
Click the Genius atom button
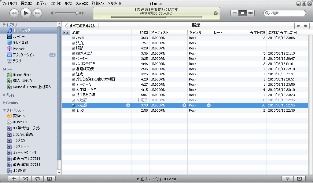(x=287, y=179)
